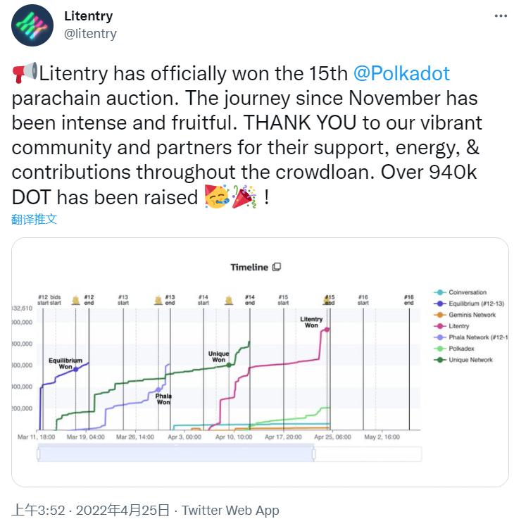Toggle the Equilibrium (#12-13) legend series
The width and height of the screenshot is (514, 531).
pos(472,304)
